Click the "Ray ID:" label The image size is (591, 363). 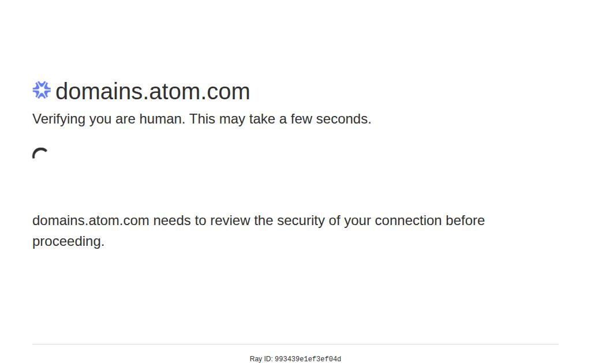point(261,359)
